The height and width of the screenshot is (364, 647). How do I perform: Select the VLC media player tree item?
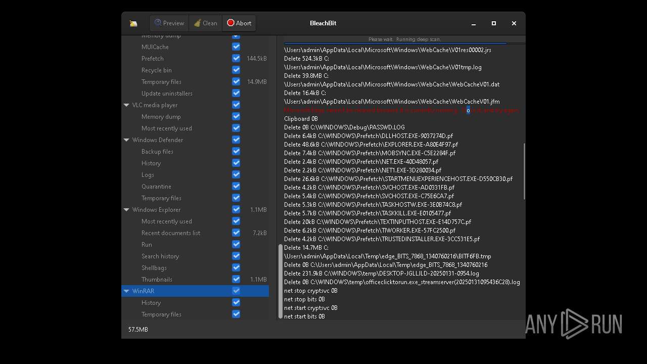(155, 105)
